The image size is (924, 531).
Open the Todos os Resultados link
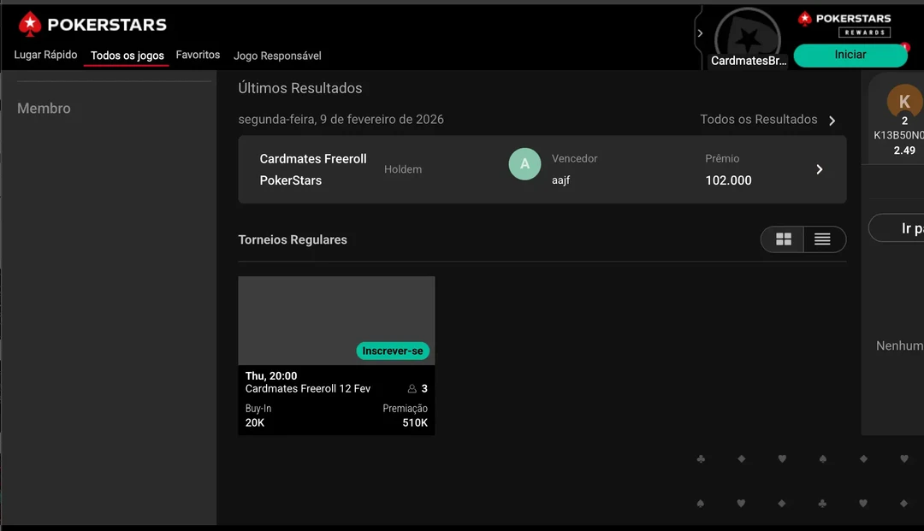point(758,120)
